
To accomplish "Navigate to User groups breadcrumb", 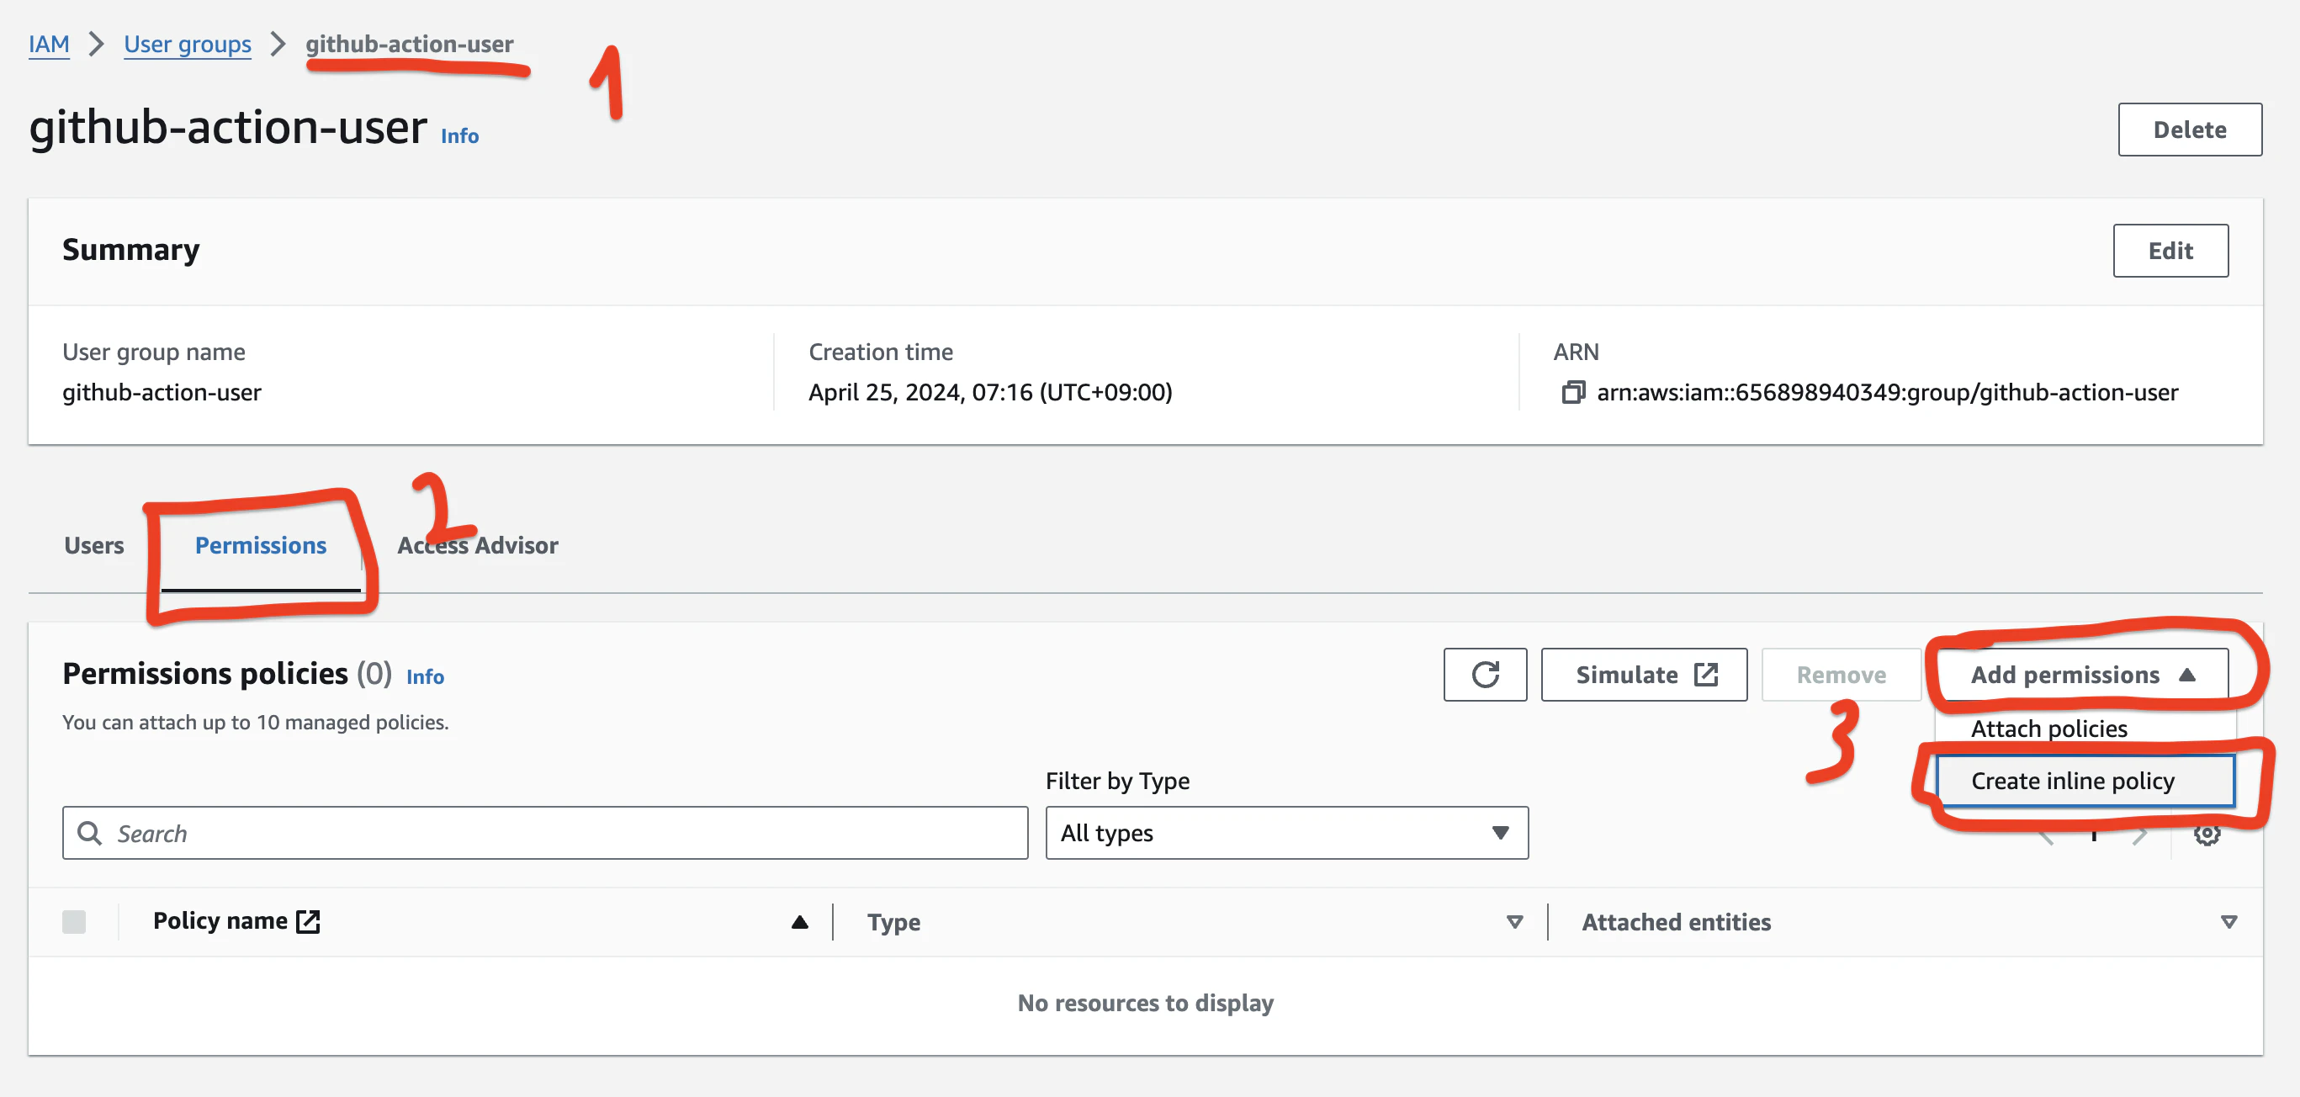I will (x=188, y=44).
